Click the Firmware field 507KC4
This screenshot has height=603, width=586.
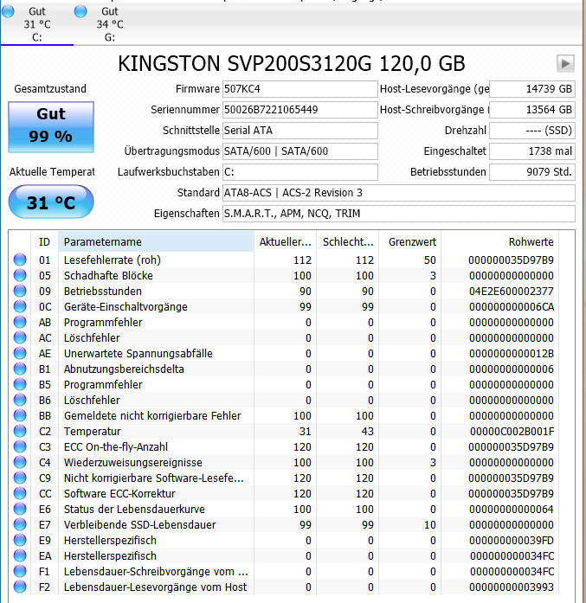pyautogui.click(x=299, y=89)
